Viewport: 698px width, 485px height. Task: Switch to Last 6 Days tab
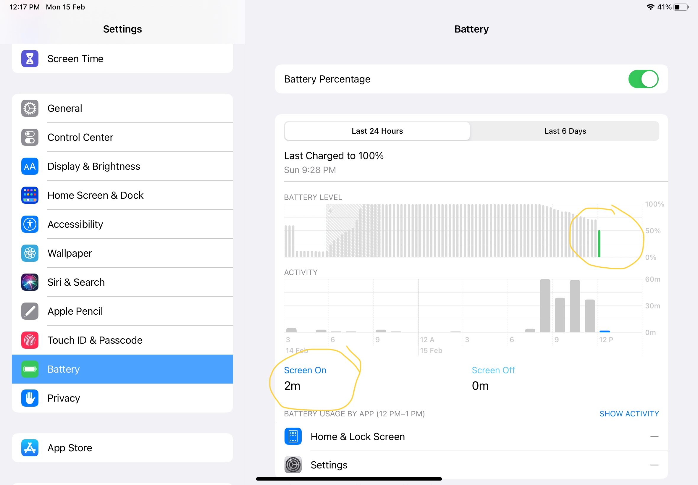[565, 131]
